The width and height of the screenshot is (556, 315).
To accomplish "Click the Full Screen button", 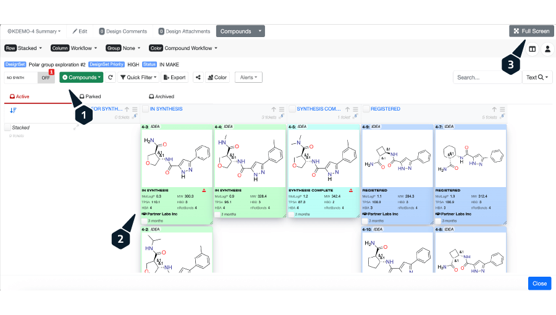I will click(531, 31).
